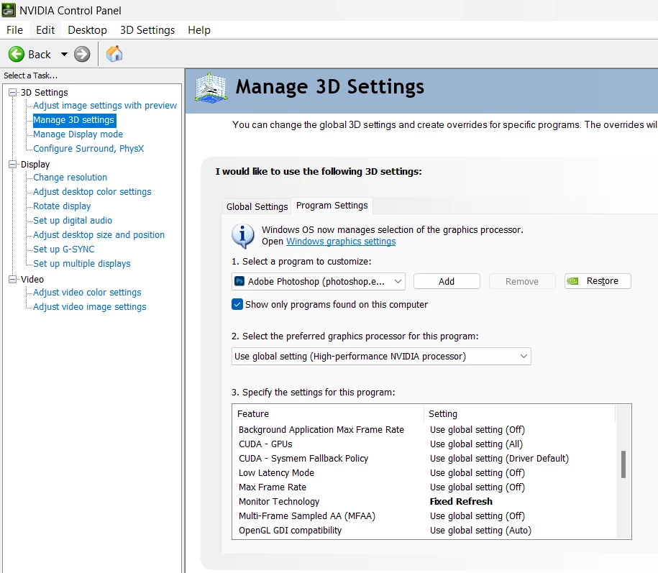
Task: Click the Remove button
Action: [x=522, y=281]
